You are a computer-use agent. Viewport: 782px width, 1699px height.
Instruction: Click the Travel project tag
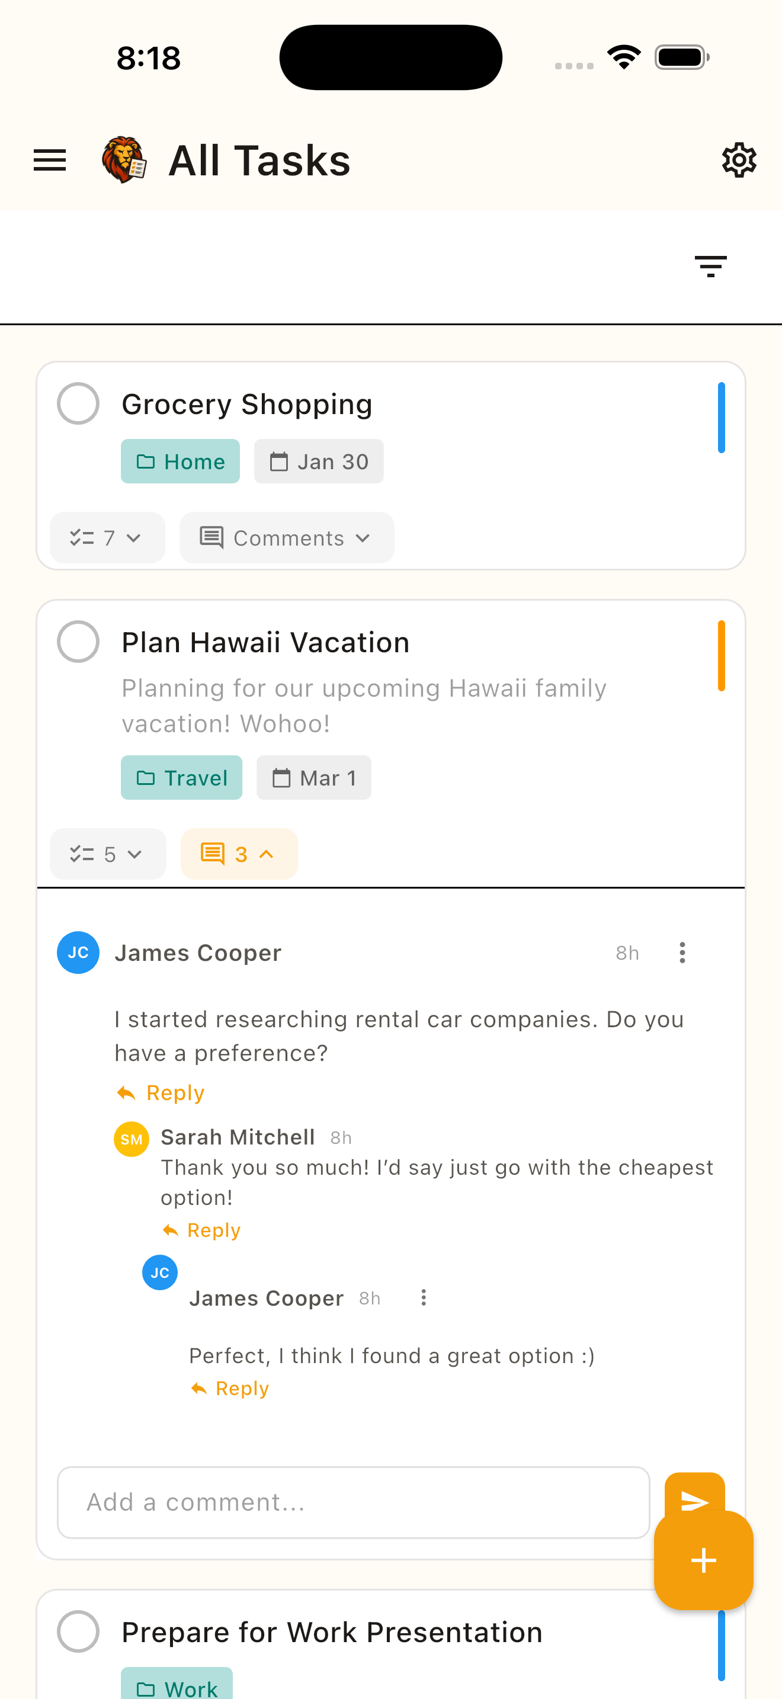coord(181,777)
